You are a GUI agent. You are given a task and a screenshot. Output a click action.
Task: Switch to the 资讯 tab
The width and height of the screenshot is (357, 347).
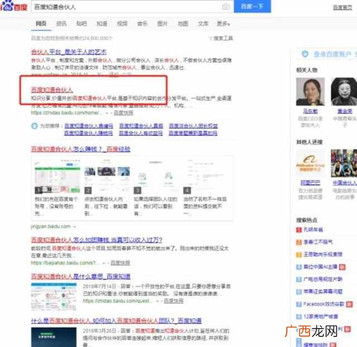click(x=61, y=23)
